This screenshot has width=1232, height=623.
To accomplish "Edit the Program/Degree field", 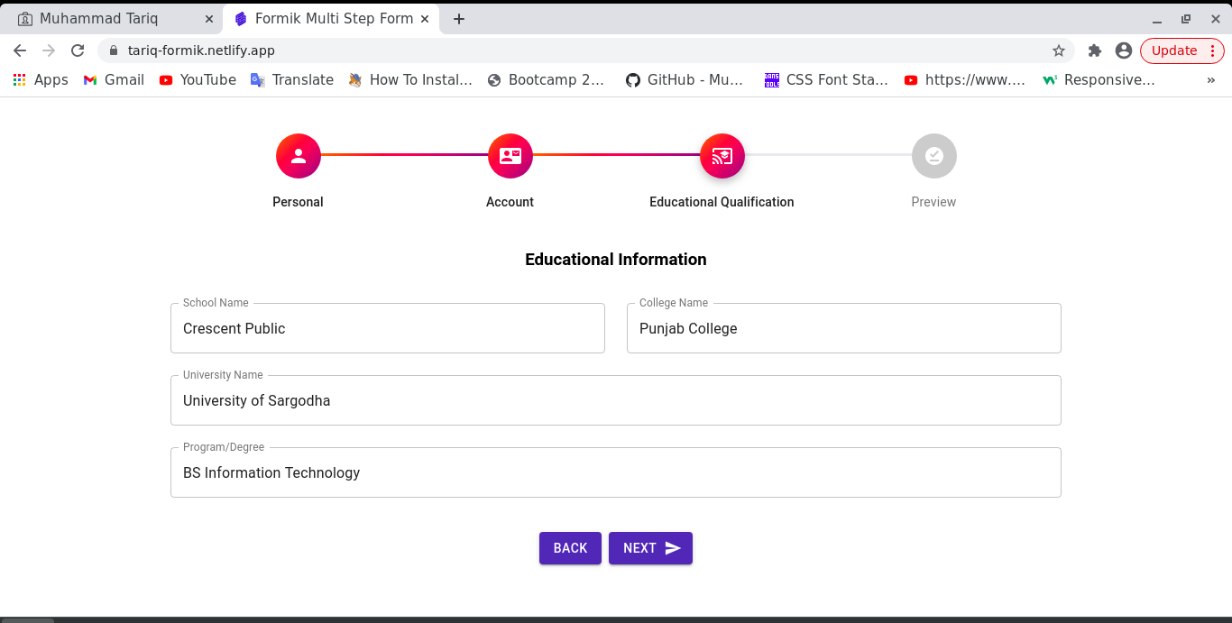I will 615,472.
